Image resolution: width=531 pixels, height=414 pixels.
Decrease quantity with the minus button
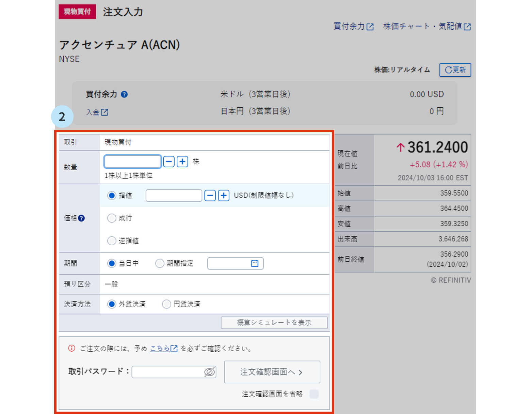(169, 162)
